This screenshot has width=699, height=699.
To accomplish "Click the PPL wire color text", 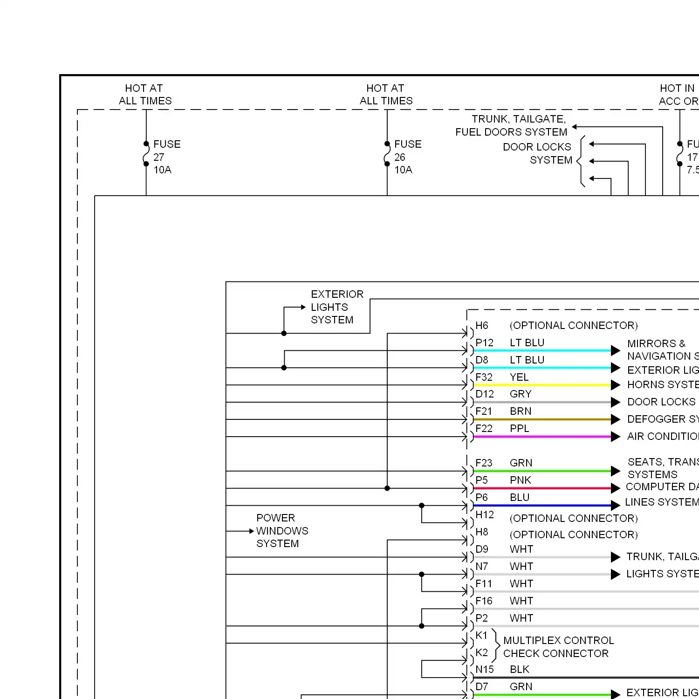I will pyautogui.click(x=520, y=428).
